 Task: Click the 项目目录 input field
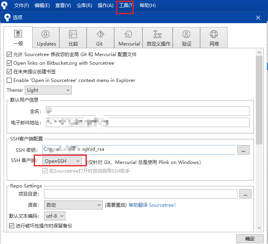(x=140, y=194)
